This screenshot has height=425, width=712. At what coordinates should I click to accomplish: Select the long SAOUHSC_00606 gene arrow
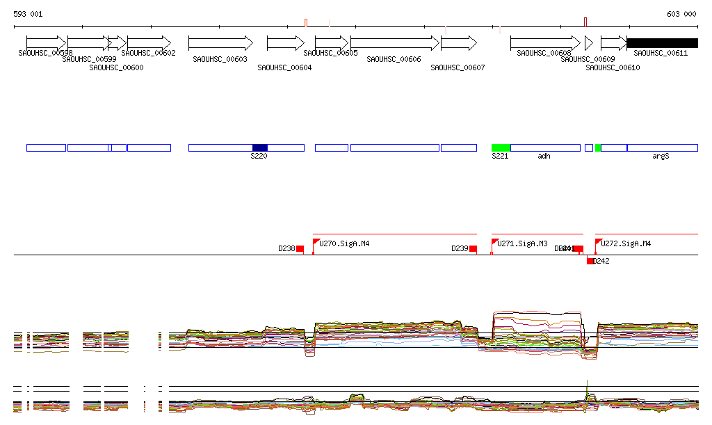(395, 43)
